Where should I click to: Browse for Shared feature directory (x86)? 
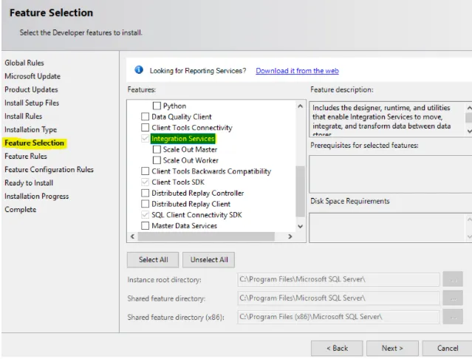(453, 317)
